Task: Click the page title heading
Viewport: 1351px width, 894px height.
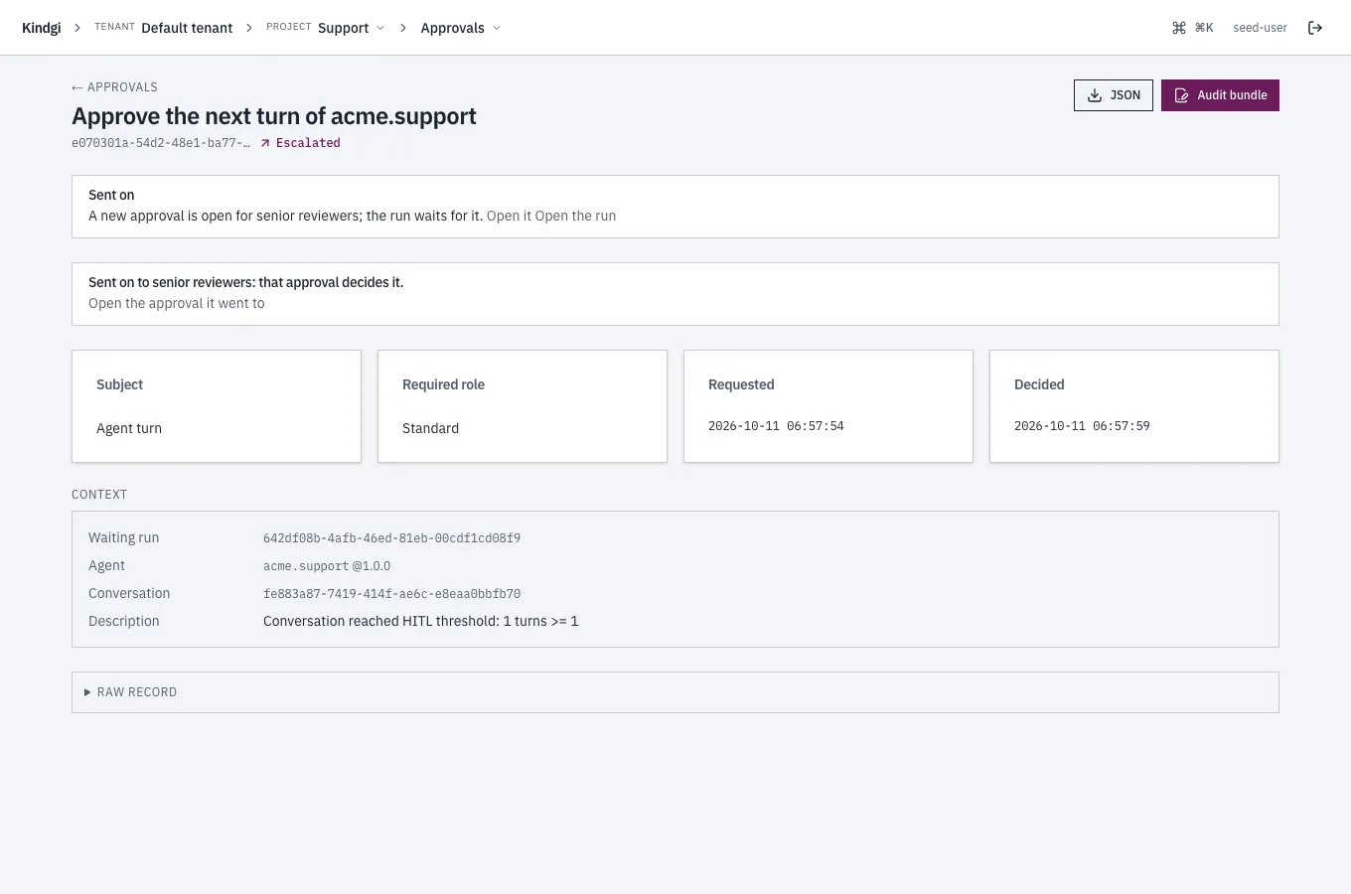Action: [x=274, y=116]
